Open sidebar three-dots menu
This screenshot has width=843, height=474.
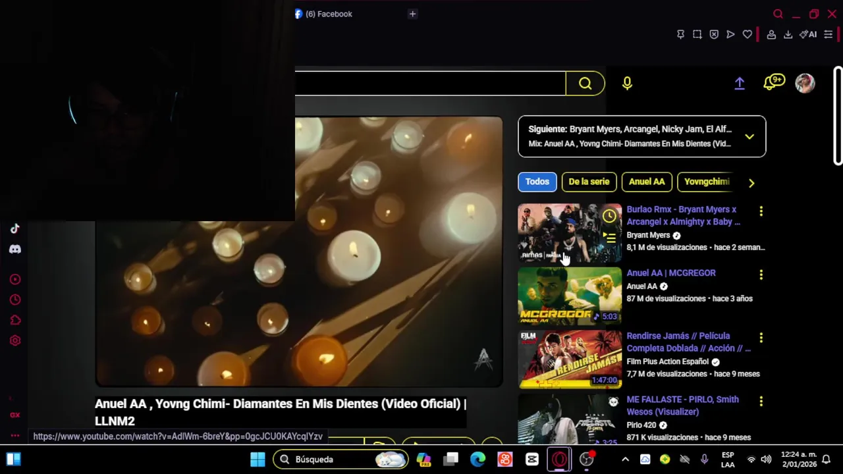click(x=14, y=435)
